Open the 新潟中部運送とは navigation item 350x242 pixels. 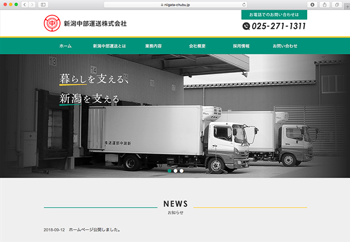point(109,46)
